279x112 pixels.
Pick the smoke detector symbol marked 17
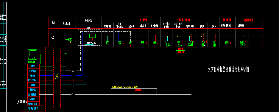click(x=108, y=43)
